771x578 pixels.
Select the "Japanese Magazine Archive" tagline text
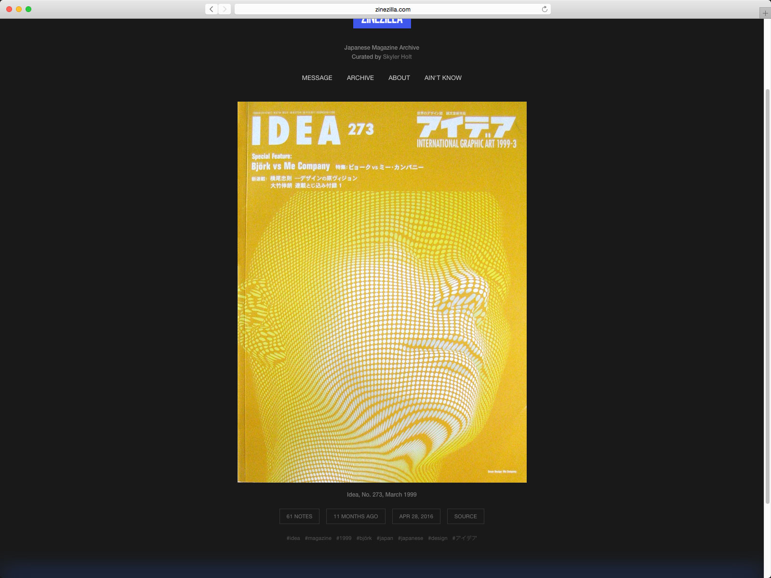pyautogui.click(x=382, y=48)
